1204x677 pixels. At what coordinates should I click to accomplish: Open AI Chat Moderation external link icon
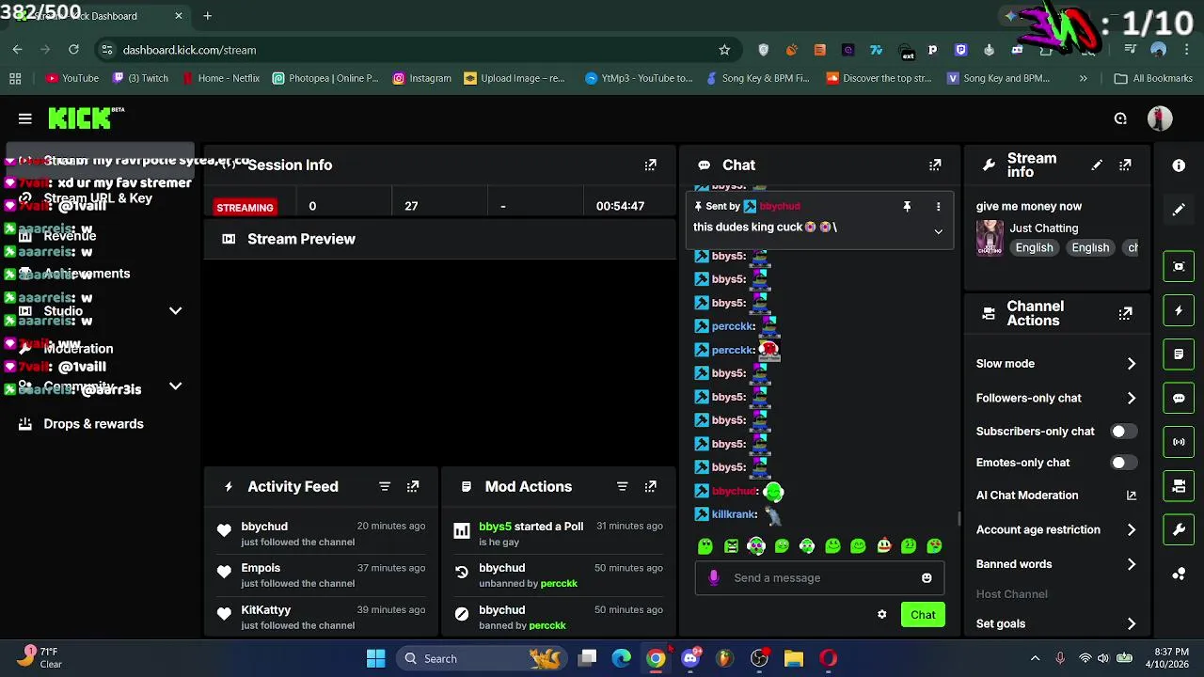(x=1132, y=496)
